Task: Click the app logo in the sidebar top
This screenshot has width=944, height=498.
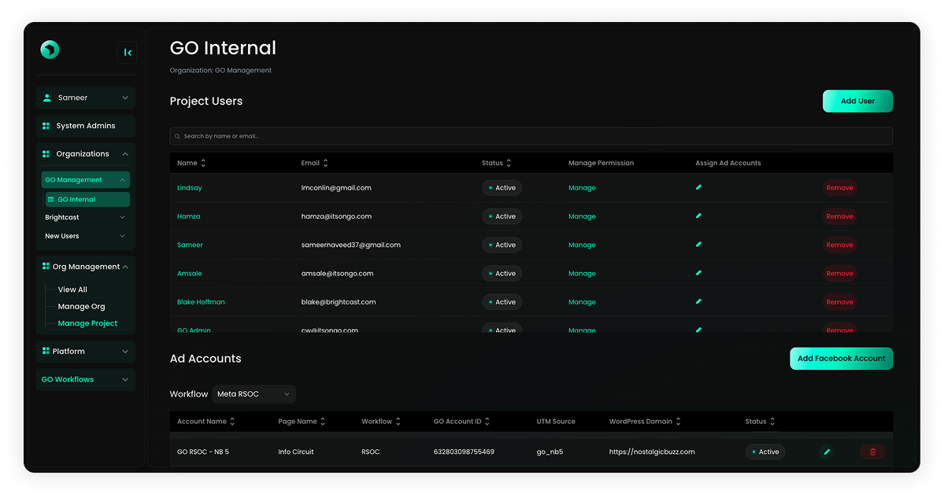Action: click(x=49, y=49)
